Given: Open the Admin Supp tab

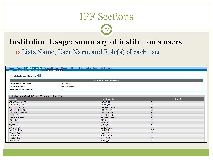Looking at the screenshot, I should tap(92, 68).
